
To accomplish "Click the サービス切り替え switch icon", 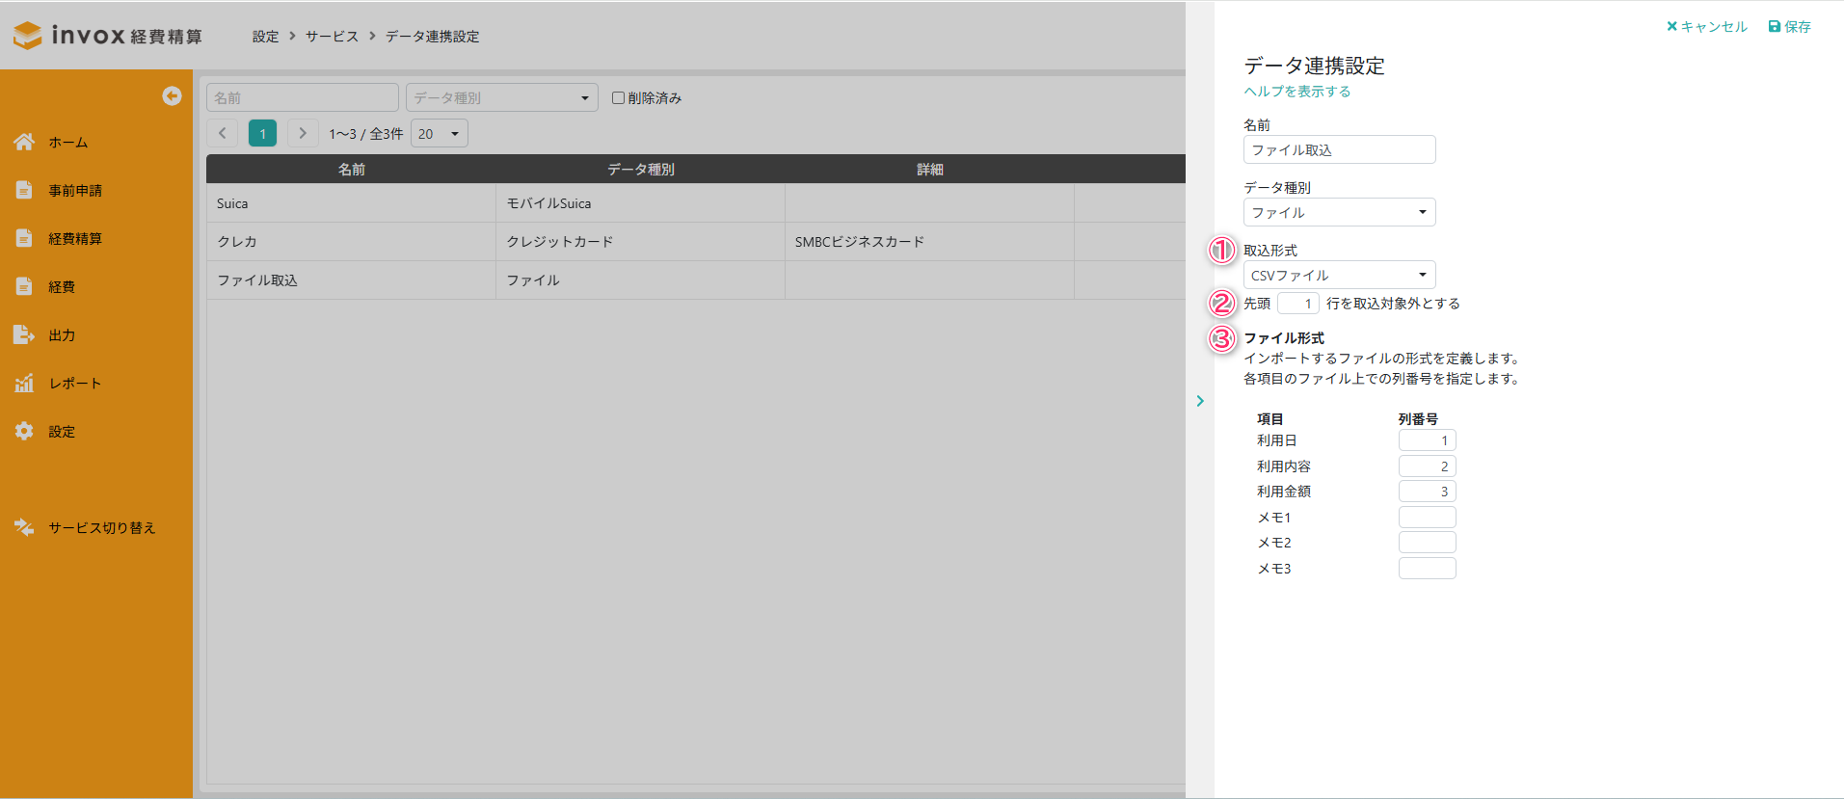I will [x=24, y=527].
